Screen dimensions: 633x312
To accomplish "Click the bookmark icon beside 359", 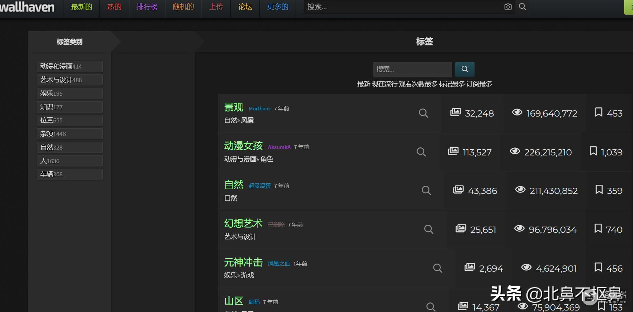I will point(599,190).
